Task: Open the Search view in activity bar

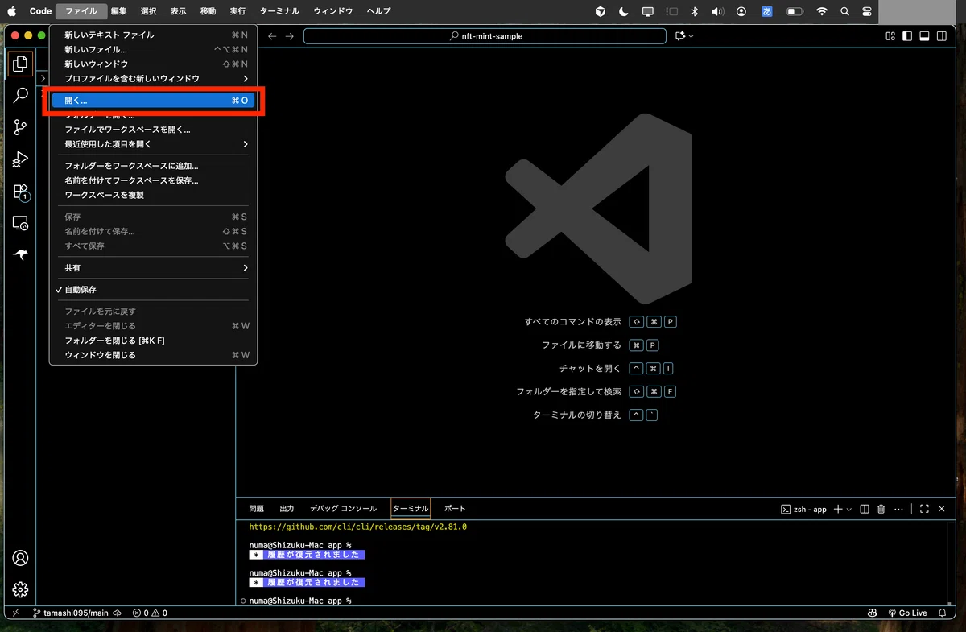Action: 20,95
